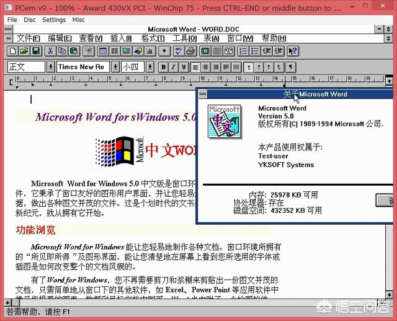The width and height of the screenshot is (397, 321).
Task: Insert a frame using the frame icon
Action: 127,51
